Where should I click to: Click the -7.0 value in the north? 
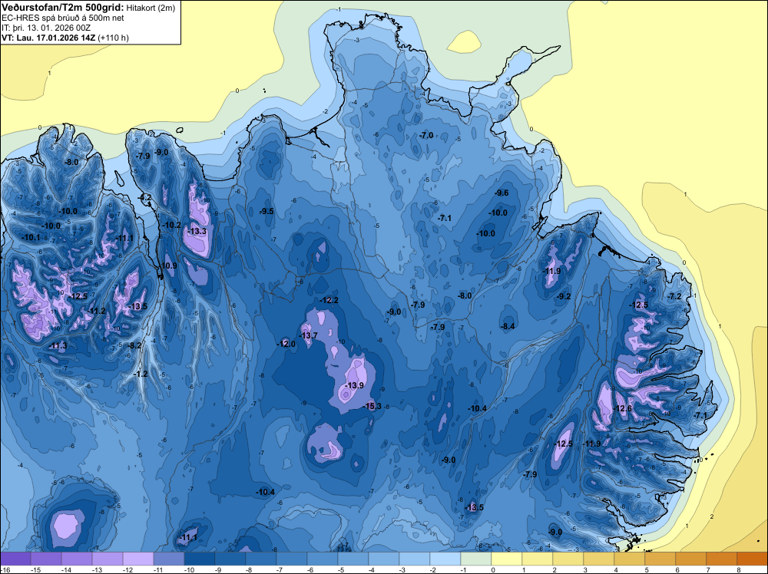coord(426,135)
